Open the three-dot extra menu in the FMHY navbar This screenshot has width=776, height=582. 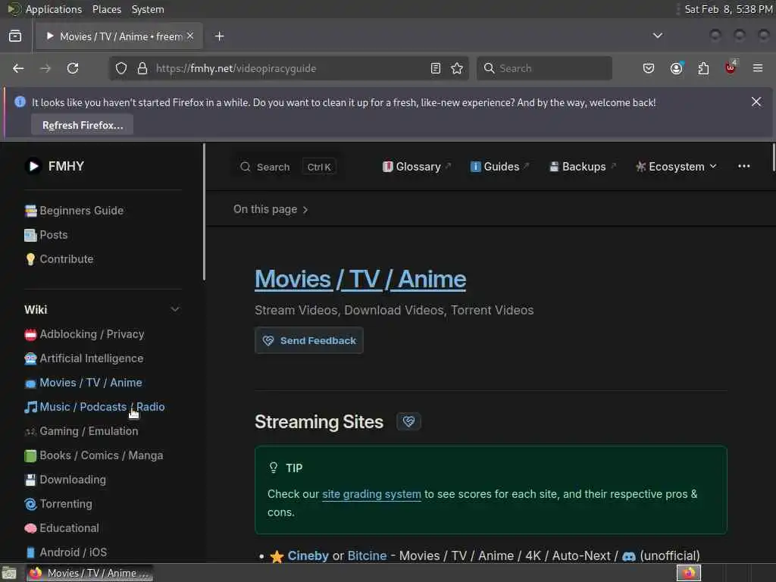(x=744, y=166)
